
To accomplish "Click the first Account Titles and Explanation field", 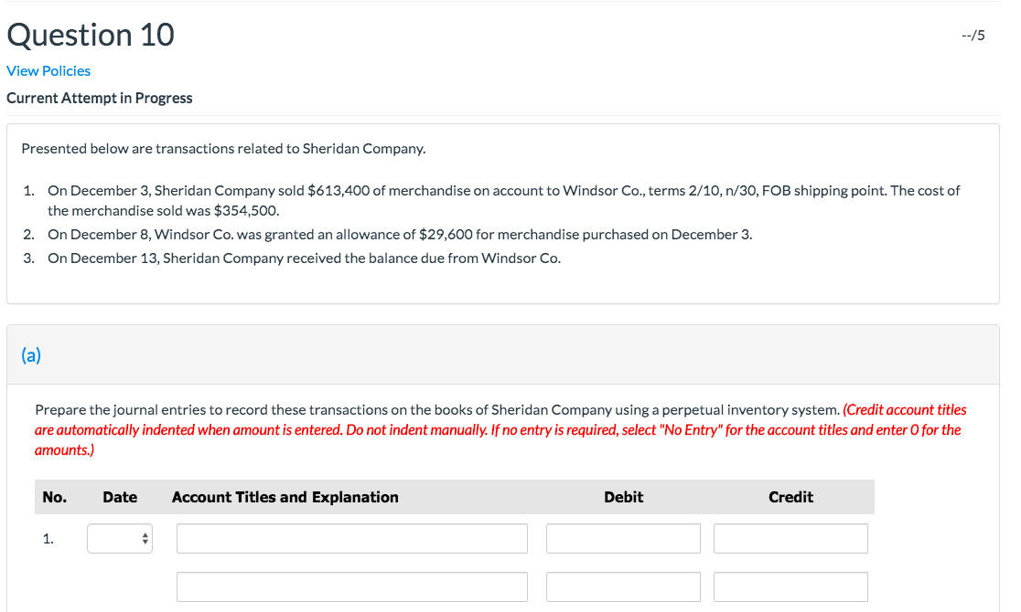I will pyautogui.click(x=351, y=538).
